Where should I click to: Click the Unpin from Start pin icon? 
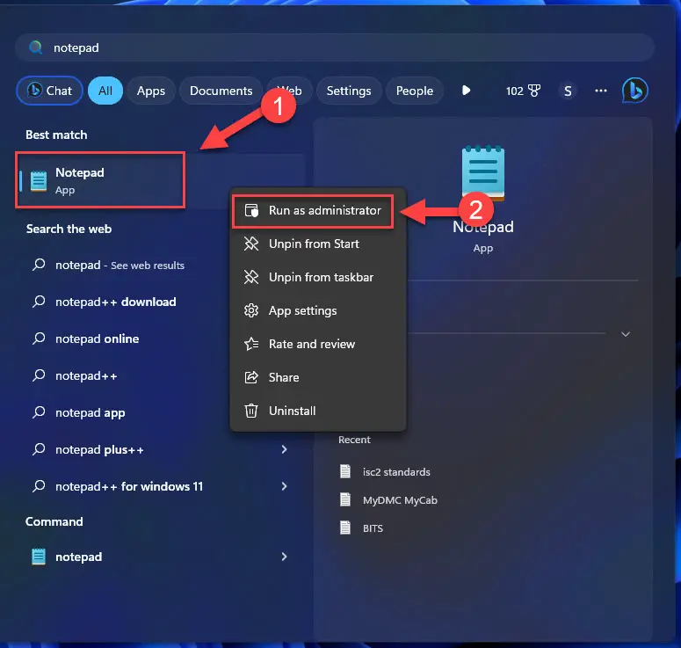[x=251, y=244]
